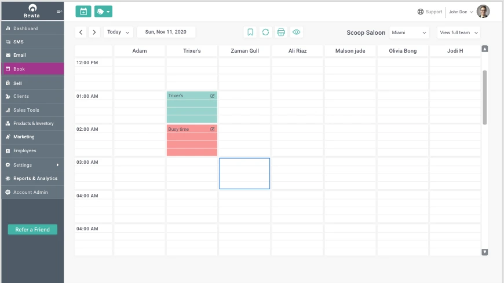Refresh the calendar with sync icon
This screenshot has height=283, width=504.
[x=265, y=32]
